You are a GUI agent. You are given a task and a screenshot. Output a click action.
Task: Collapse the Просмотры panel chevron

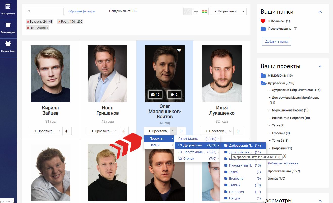[320, 201]
